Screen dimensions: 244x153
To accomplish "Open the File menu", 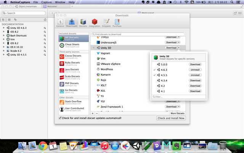I will [35, 2].
